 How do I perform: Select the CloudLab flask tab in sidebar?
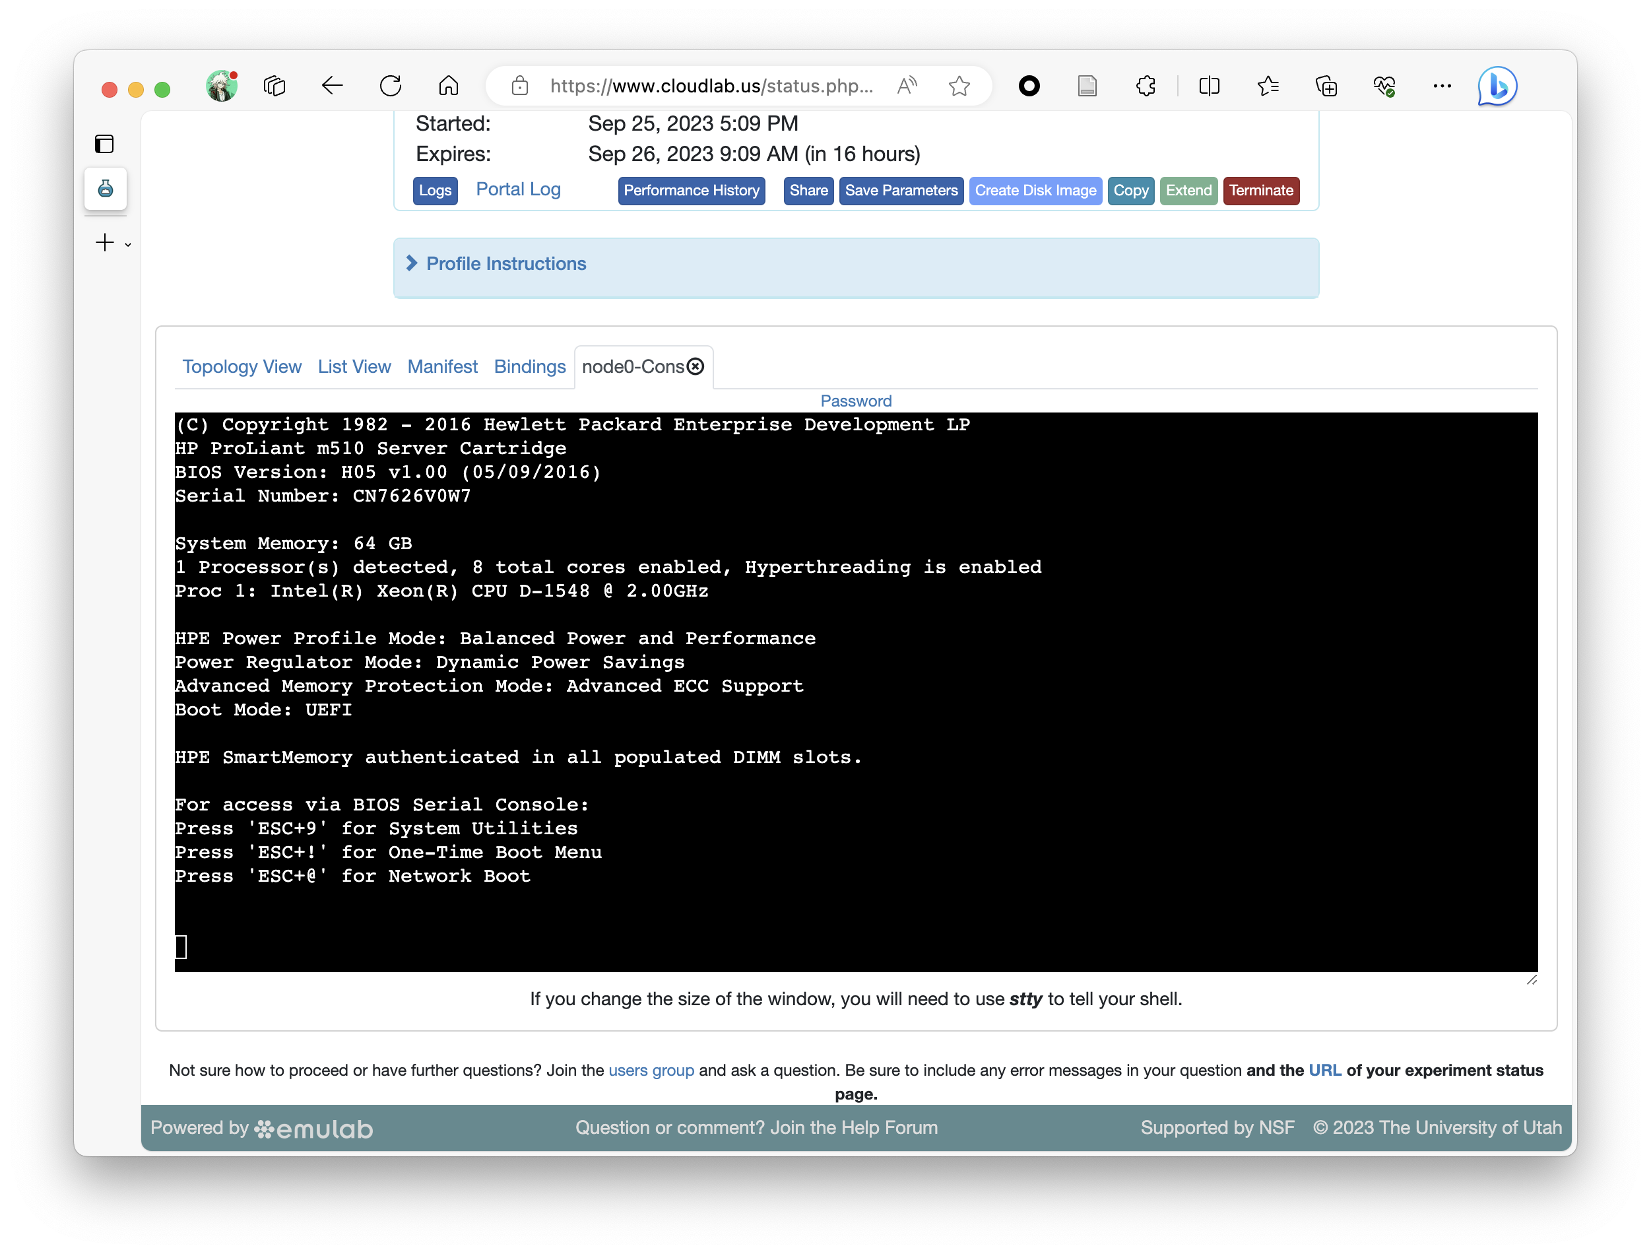(x=105, y=188)
